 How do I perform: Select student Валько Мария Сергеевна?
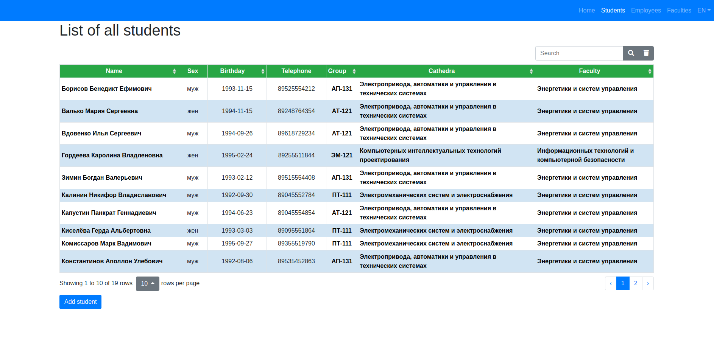(100, 111)
